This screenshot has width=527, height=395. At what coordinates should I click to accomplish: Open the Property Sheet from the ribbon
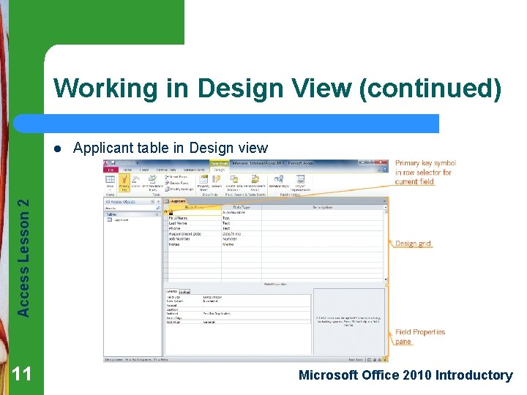[x=203, y=183]
